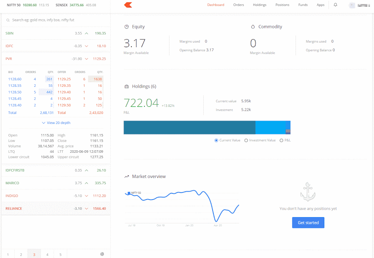Select PVR in the watchlist
Image resolution: width=374 pixels, height=258 pixels.
pos(56,59)
